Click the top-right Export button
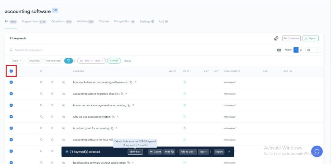Image resolution: width=331 pixels, height=164 pixels. click(x=310, y=38)
